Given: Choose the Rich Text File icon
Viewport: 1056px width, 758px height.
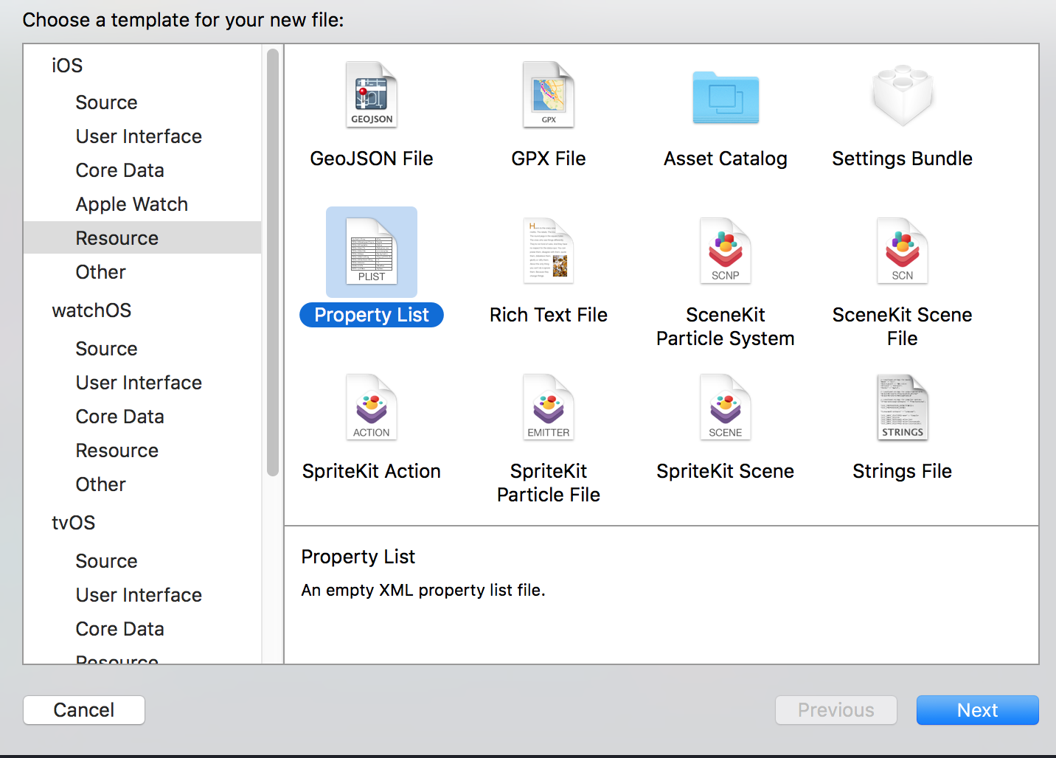Looking at the screenshot, I should click(549, 251).
